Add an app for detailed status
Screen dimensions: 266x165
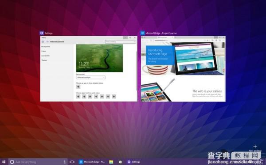78,86
